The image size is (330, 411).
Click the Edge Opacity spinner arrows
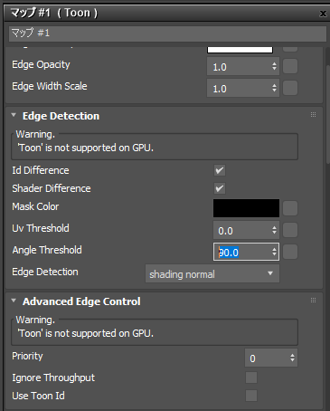(274, 66)
